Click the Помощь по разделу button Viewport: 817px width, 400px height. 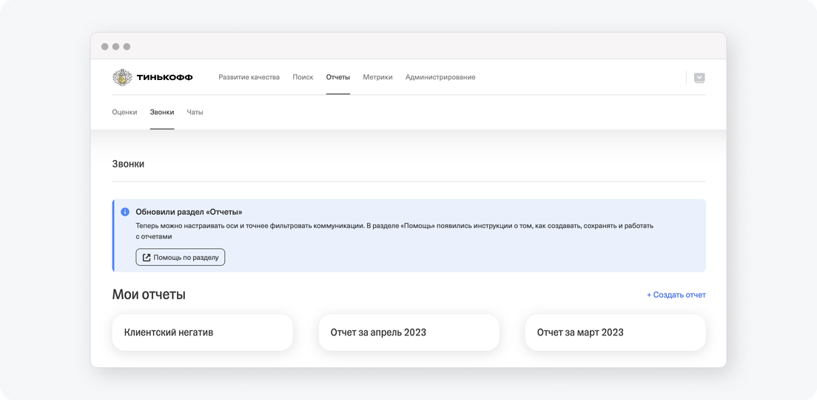tap(181, 258)
